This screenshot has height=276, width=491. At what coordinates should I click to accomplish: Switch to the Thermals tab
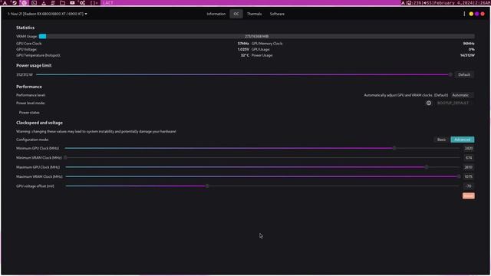pos(254,14)
